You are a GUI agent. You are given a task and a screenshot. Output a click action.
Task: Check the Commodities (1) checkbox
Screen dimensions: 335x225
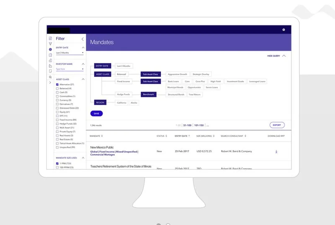(57, 96)
